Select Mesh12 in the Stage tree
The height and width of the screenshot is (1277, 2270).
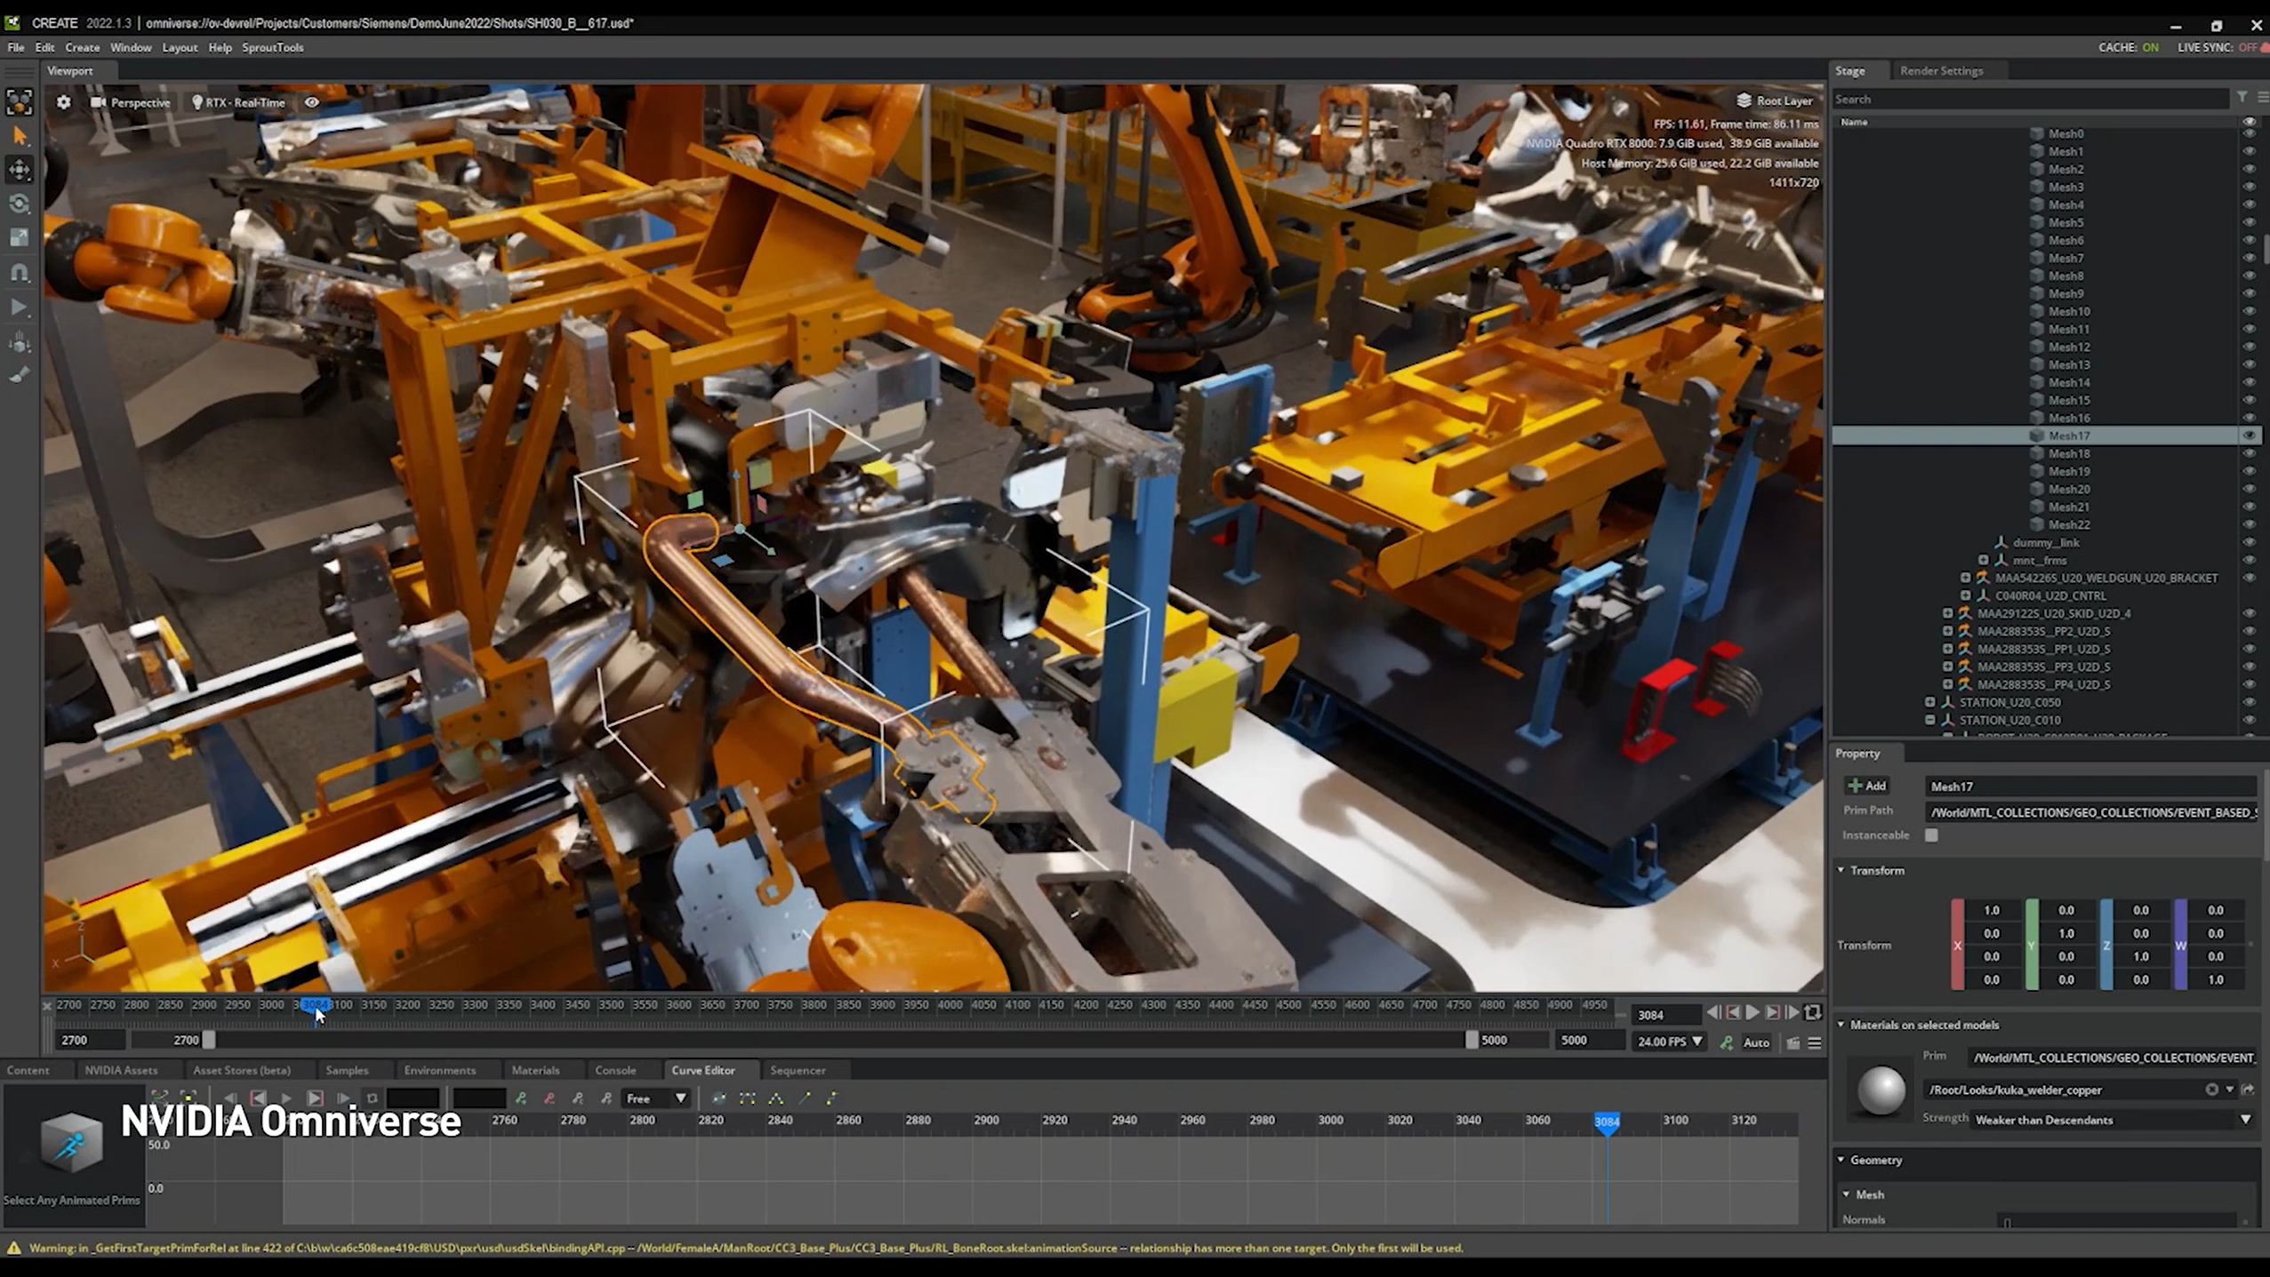[x=2069, y=347]
